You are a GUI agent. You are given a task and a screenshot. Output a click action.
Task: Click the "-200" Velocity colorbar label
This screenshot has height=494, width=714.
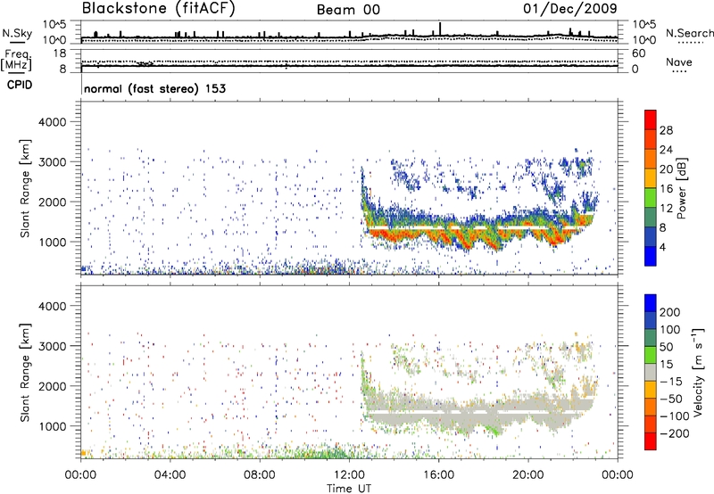(674, 433)
